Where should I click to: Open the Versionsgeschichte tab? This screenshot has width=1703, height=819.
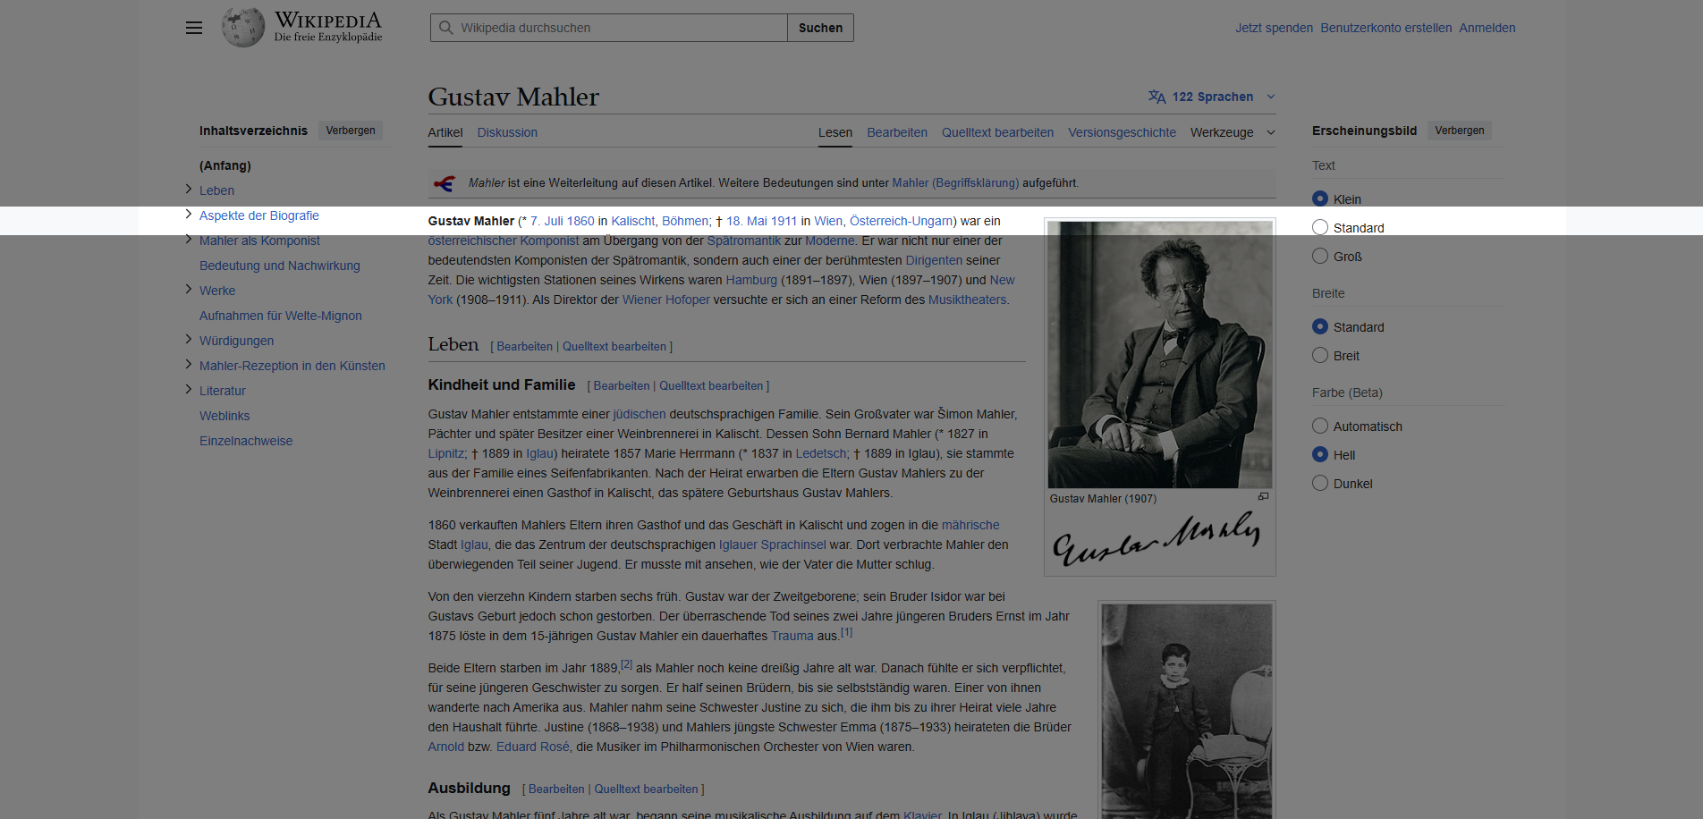click(1122, 132)
